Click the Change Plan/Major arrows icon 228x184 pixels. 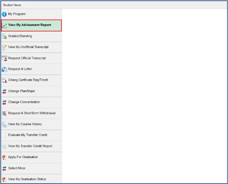(x=5, y=91)
